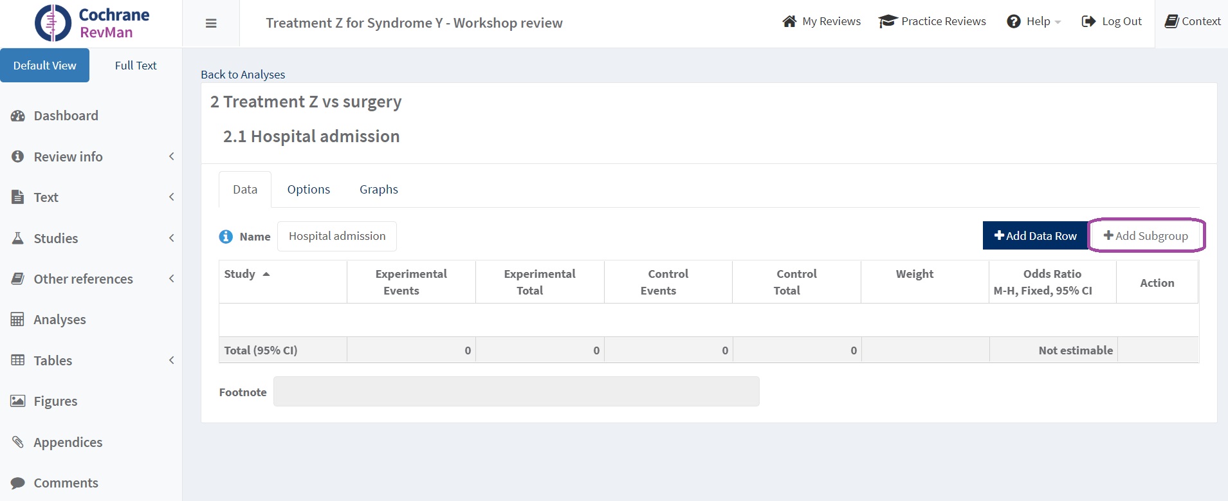Expand the Studies sidebar section
Viewport: 1228px width, 501px height.
point(56,239)
